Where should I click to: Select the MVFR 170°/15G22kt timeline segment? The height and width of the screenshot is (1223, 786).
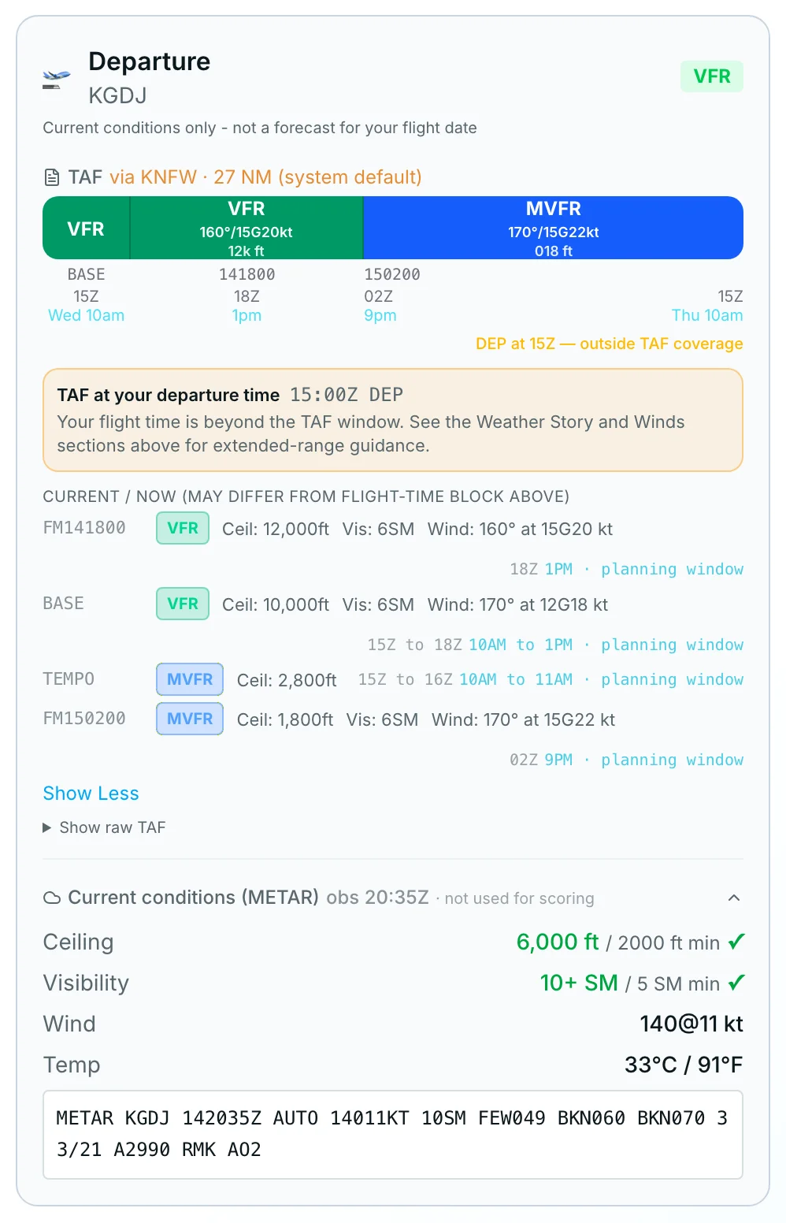553,228
